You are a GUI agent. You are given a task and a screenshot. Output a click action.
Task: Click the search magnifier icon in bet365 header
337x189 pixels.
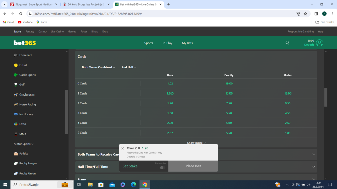[287, 43]
